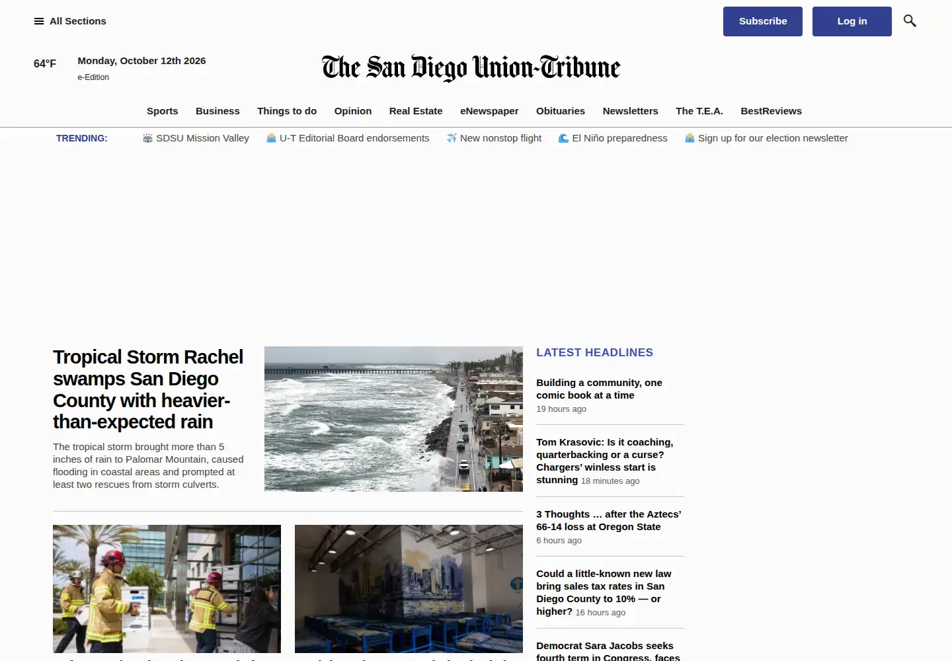The image size is (952, 661).
Task: Open the Sports section
Action: click(163, 111)
